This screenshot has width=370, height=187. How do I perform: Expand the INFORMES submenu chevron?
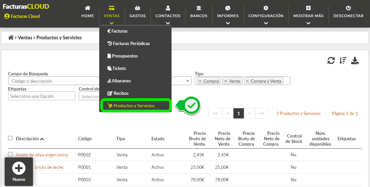click(228, 23)
